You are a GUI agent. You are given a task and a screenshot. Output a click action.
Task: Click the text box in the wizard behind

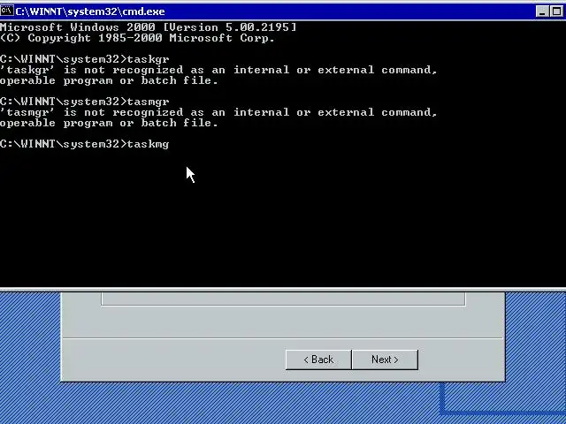[283, 299]
